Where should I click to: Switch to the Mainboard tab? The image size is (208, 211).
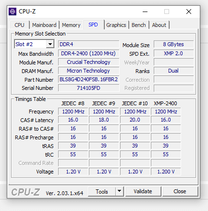[x=44, y=25]
